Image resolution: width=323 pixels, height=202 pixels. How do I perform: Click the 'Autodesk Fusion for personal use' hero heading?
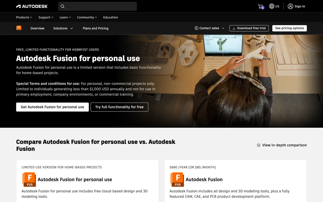pos(78,58)
